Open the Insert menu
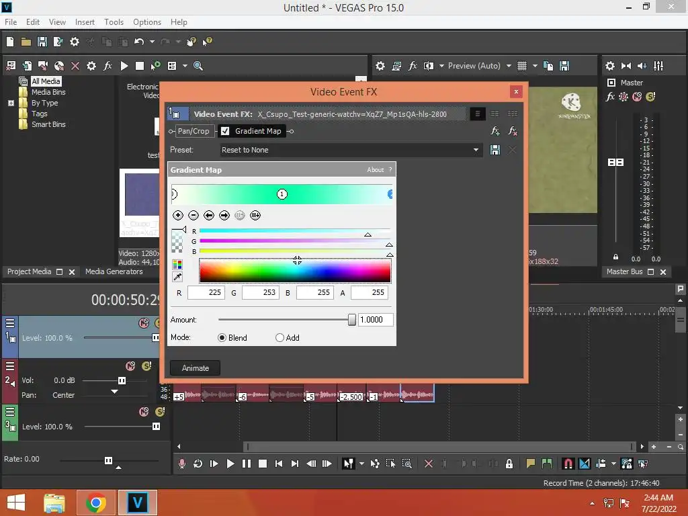The image size is (688, 516). coord(85,22)
